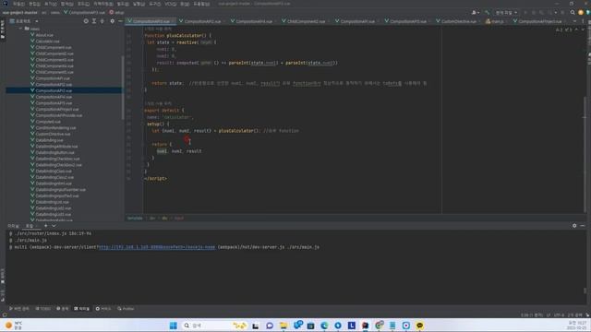
Task: Select About.vue in project tree
Action: 44,35
